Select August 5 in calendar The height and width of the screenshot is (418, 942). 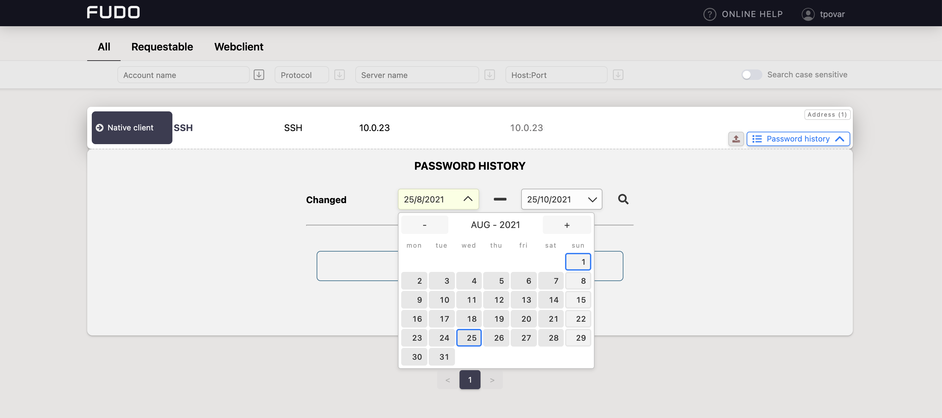coord(496,281)
